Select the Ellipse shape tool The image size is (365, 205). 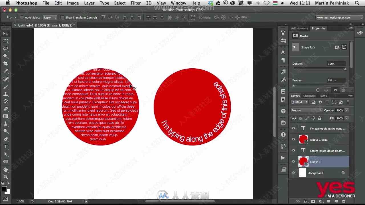pos(6,161)
